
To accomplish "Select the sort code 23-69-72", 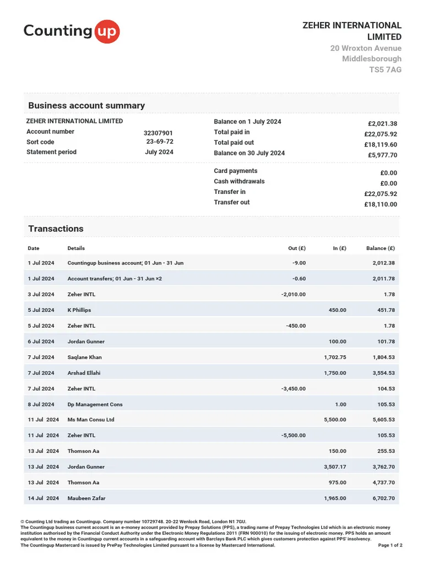I will [x=160, y=142].
